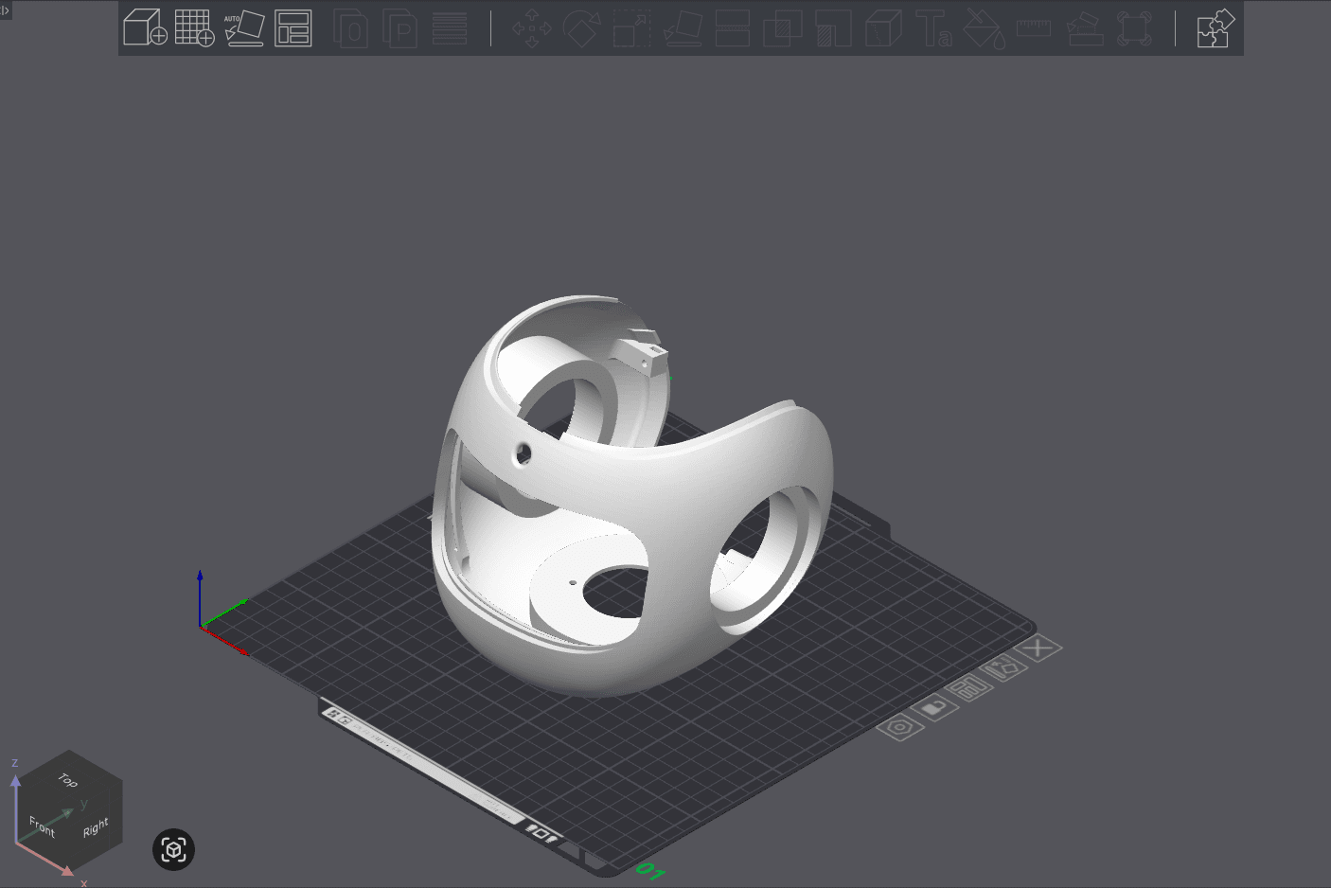Select the Rotate tool
Image resolution: width=1331 pixels, height=888 pixels.
(x=581, y=28)
